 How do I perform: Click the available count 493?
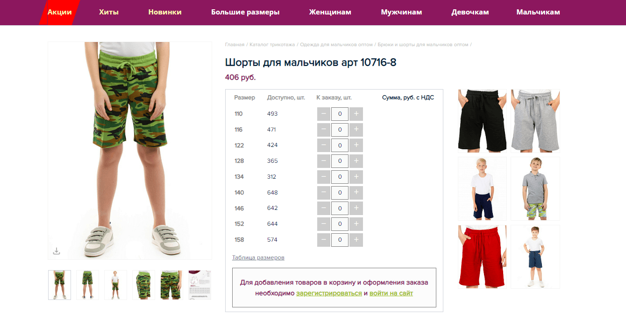pyautogui.click(x=272, y=114)
